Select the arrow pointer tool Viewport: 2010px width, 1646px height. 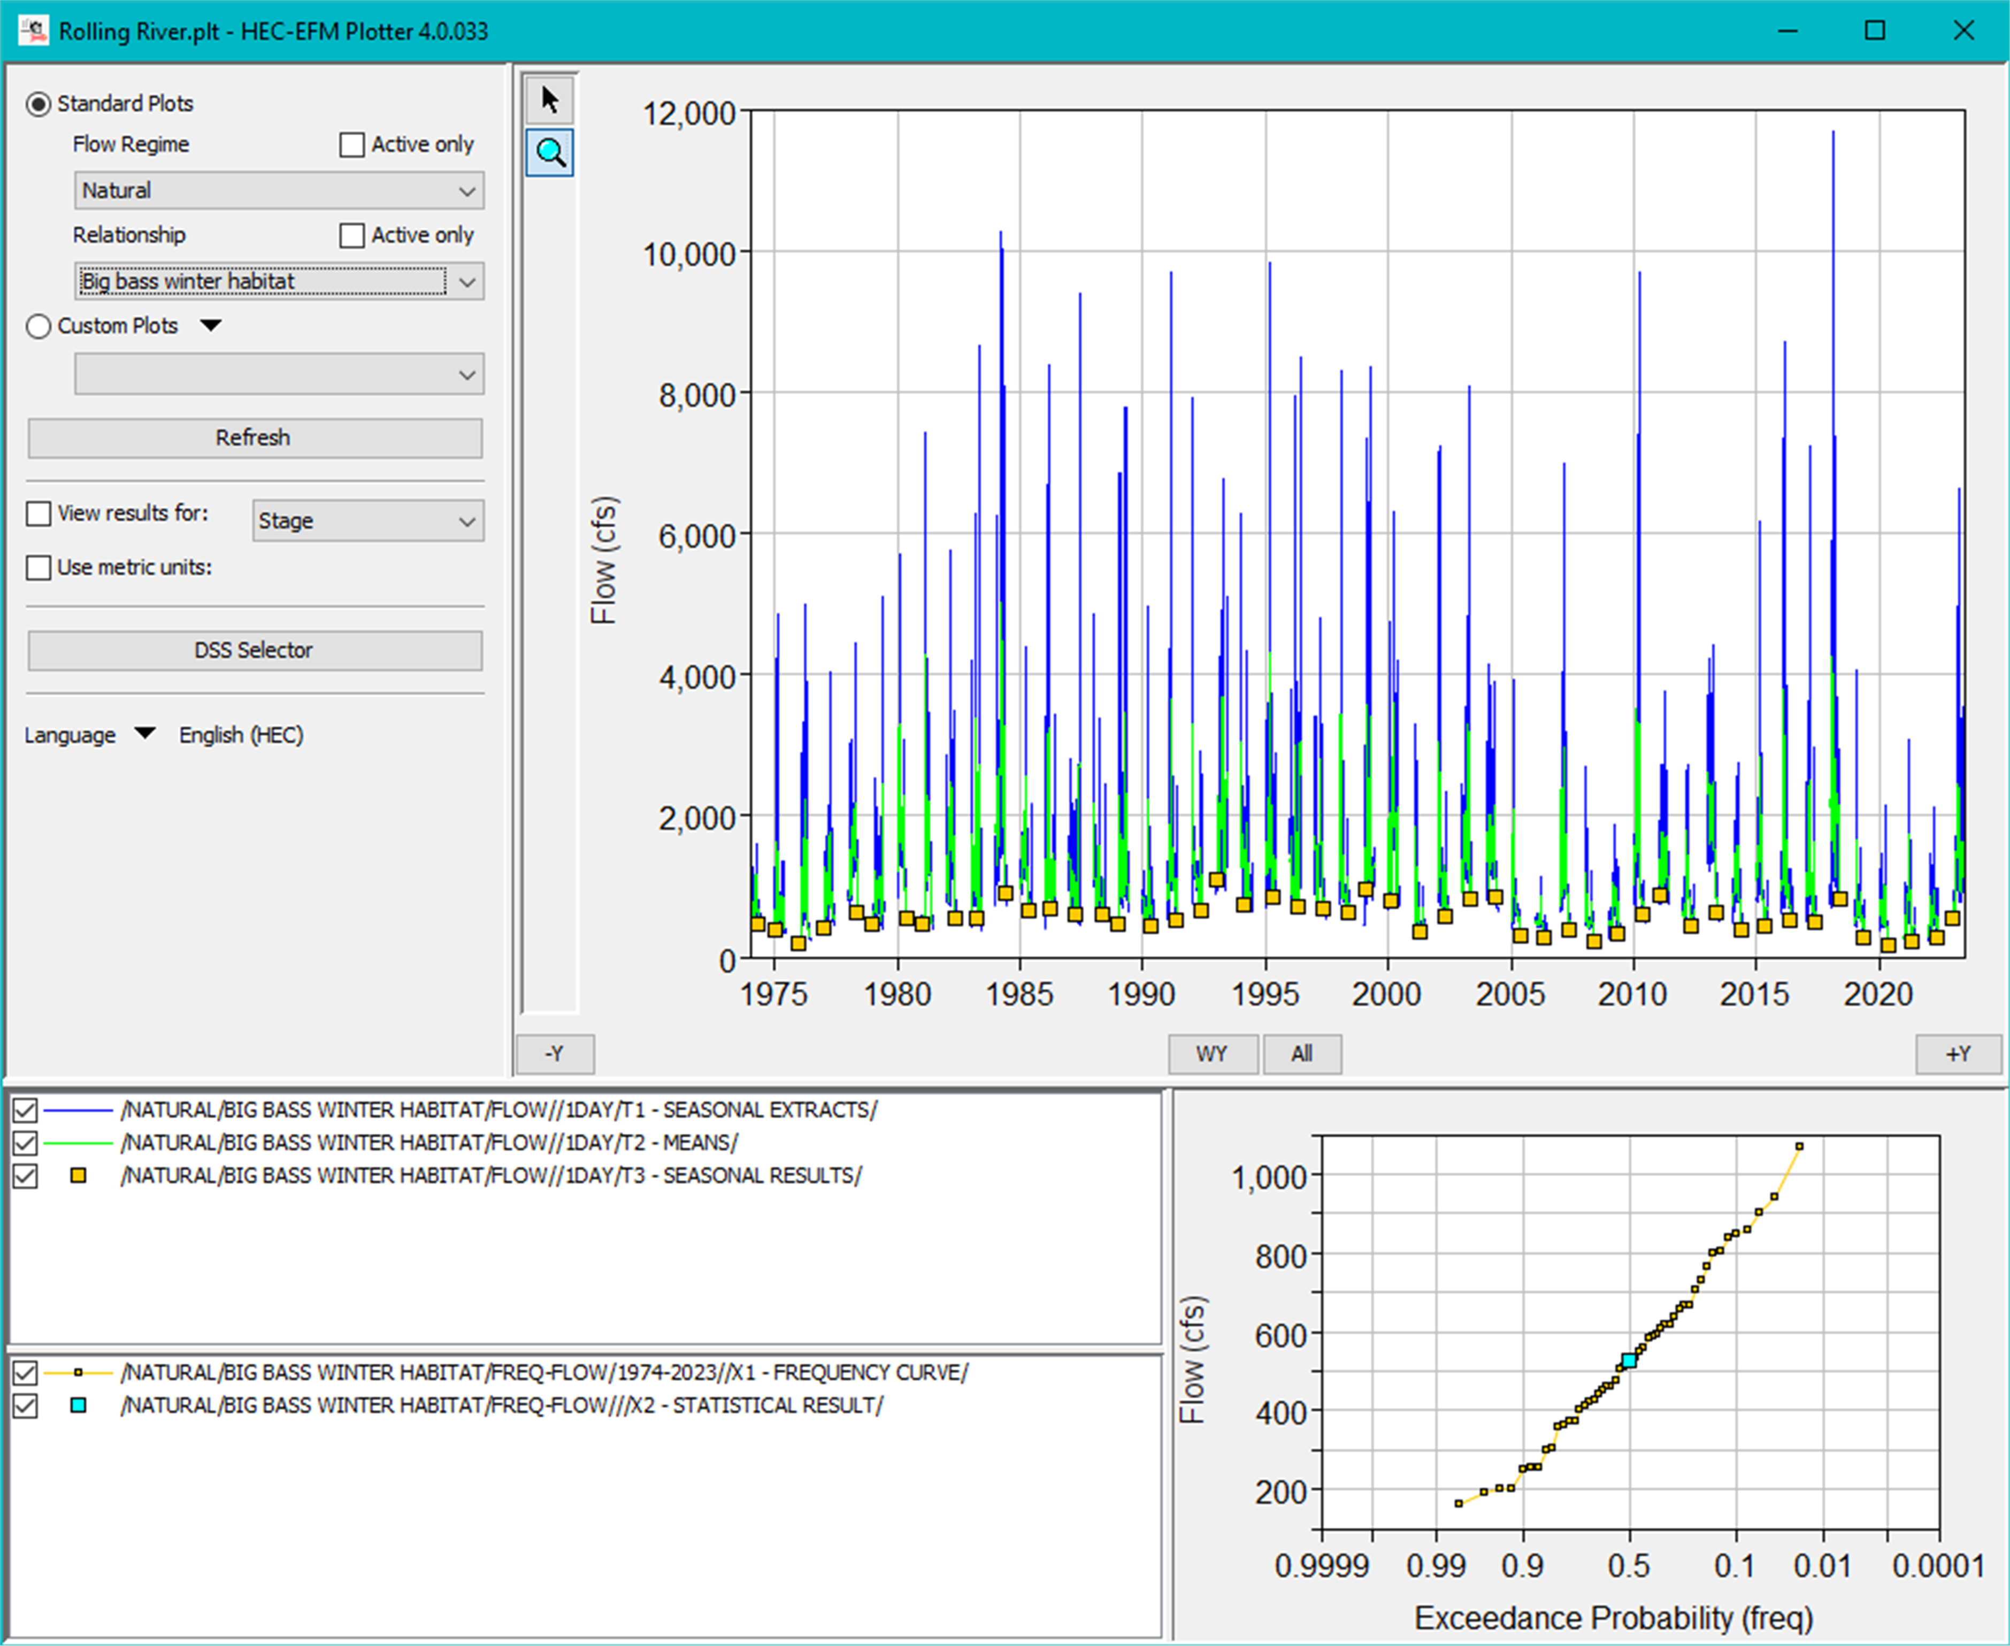point(550,99)
